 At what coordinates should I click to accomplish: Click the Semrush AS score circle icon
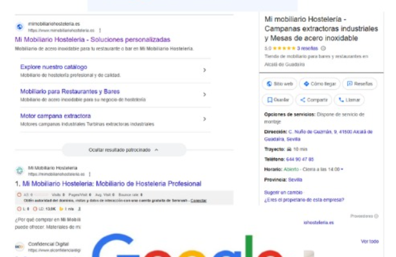[19, 195]
